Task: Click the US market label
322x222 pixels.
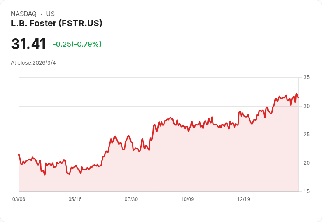Action: [50, 14]
